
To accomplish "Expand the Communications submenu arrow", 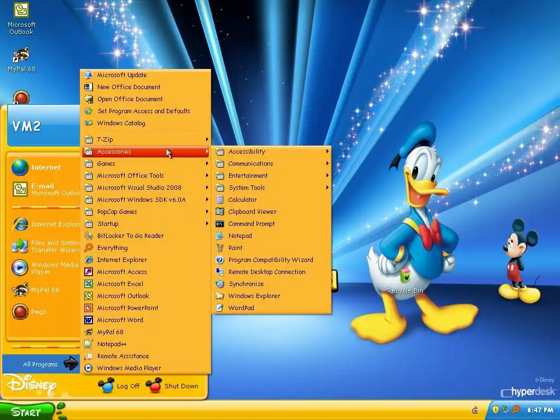I will (x=327, y=164).
